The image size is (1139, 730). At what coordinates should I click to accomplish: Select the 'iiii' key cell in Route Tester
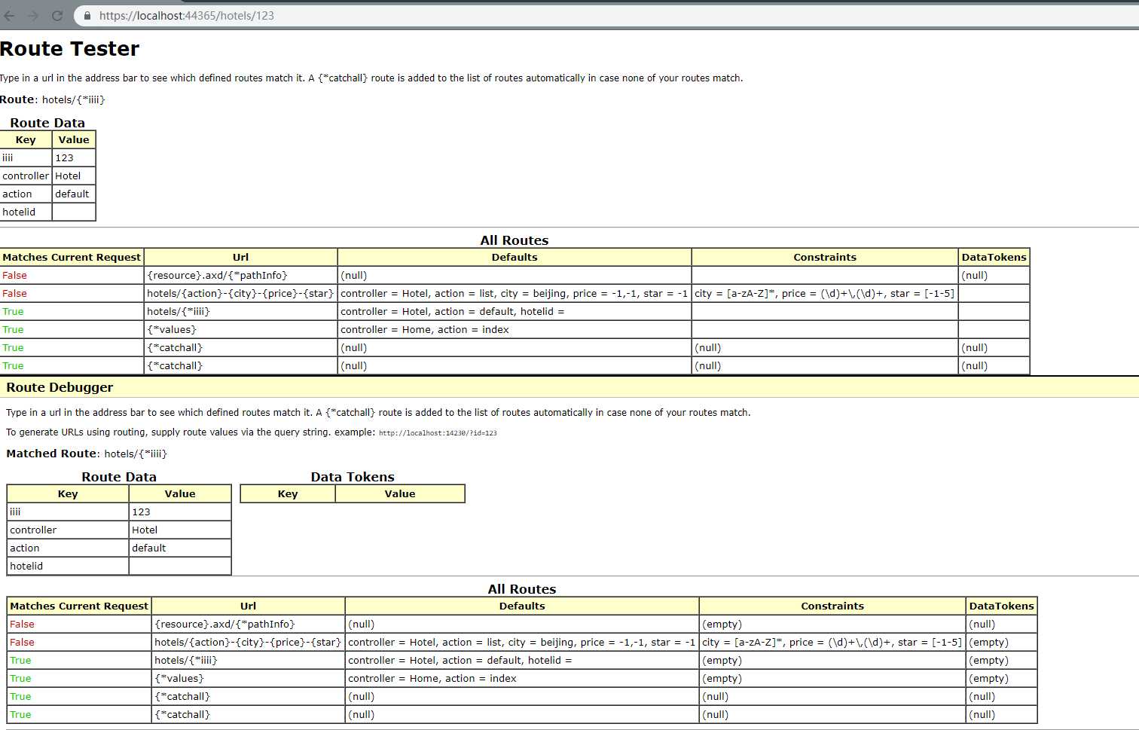[x=26, y=157]
